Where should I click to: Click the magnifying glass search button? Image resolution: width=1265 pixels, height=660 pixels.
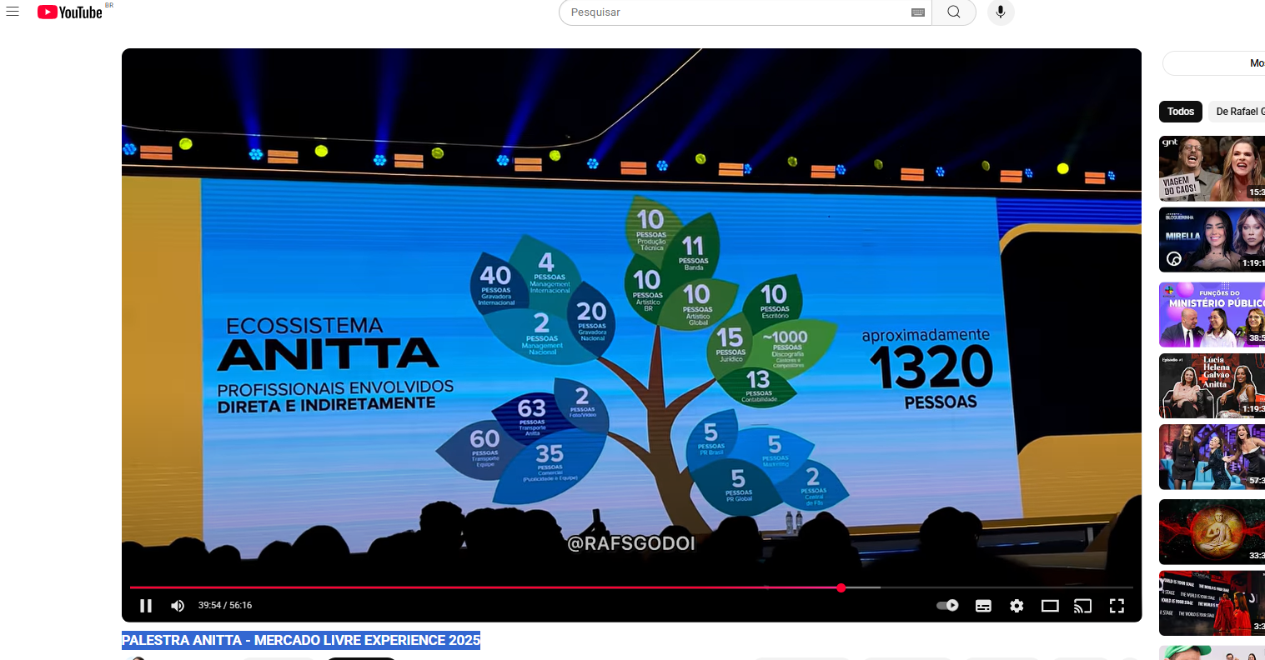pos(954,12)
